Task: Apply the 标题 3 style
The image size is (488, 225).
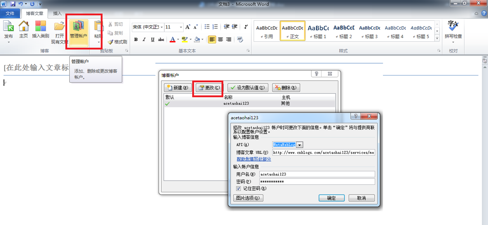Action: tap(370, 31)
